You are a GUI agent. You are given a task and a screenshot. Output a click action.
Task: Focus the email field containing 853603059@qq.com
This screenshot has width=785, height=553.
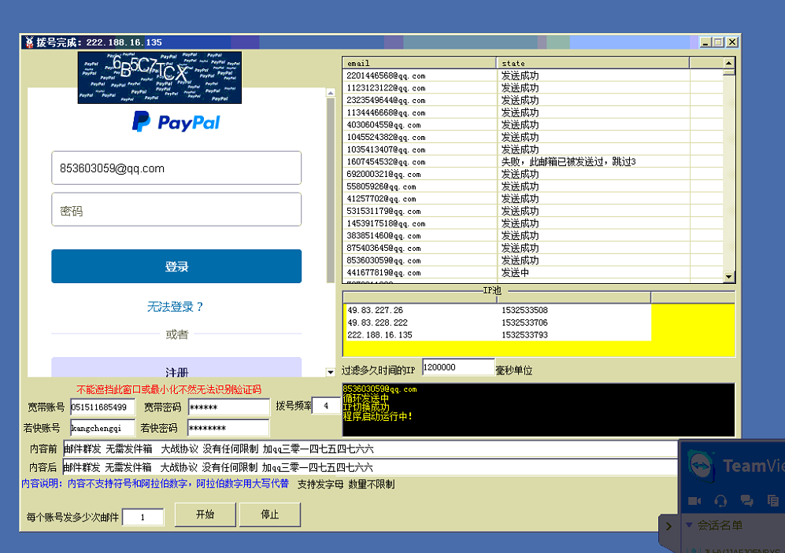tap(176, 168)
